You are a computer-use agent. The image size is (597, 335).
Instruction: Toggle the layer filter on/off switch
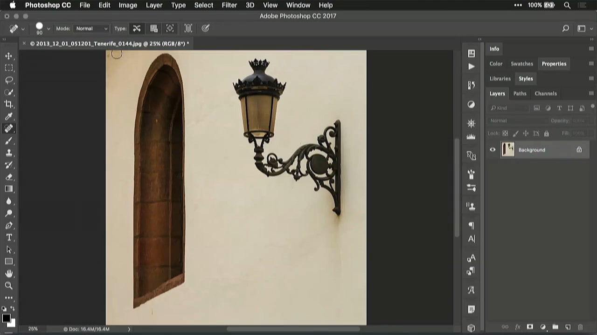(593, 107)
